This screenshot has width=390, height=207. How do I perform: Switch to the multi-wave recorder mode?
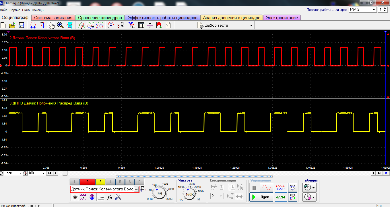281,188
